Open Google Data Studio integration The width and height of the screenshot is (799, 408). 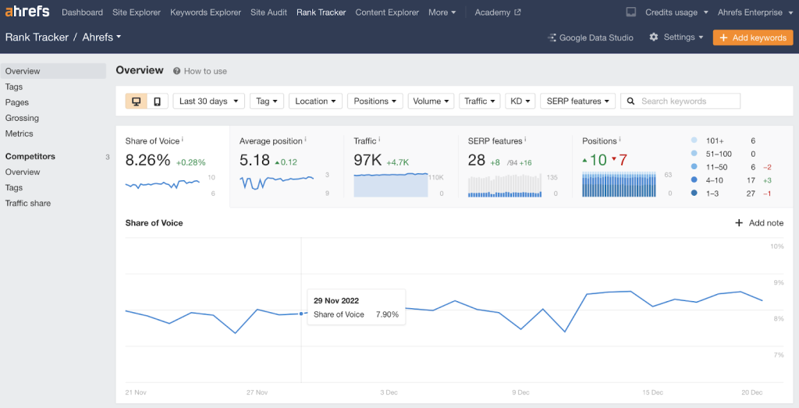(x=591, y=37)
